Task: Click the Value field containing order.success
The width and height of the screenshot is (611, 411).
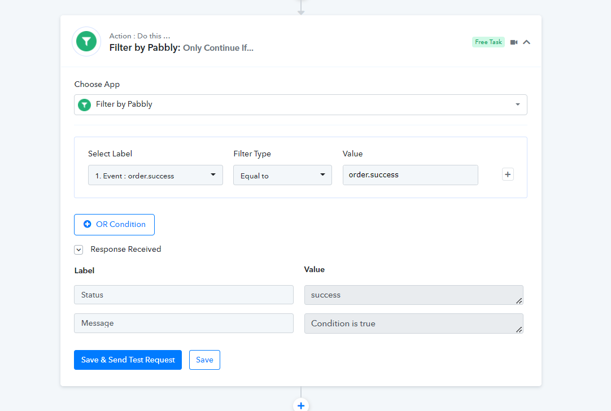Action: point(411,175)
